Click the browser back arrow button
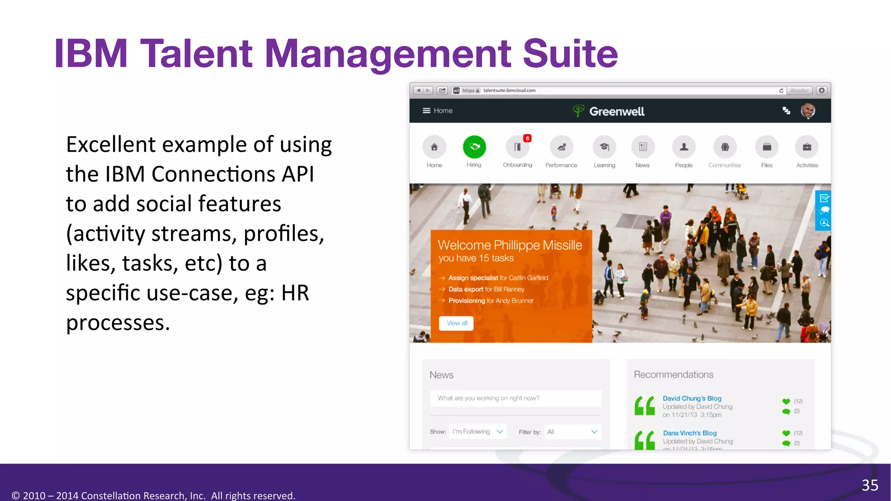This screenshot has height=501, width=891. point(418,90)
